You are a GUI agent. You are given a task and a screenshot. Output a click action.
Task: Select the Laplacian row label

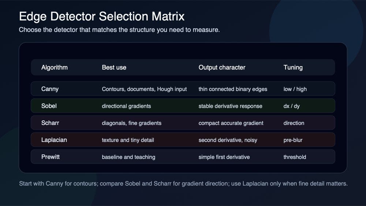[x=54, y=140]
